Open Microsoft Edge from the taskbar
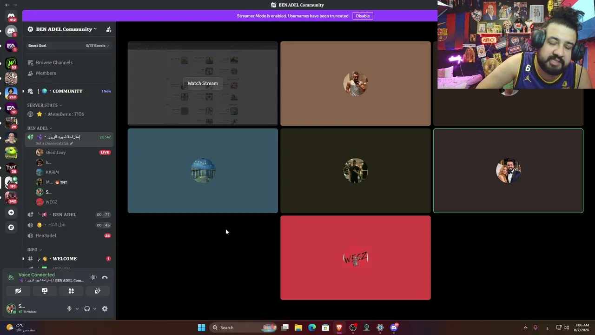Image resolution: width=595 pixels, height=335 pixels. pyautogui.click(x=312, y=328)
